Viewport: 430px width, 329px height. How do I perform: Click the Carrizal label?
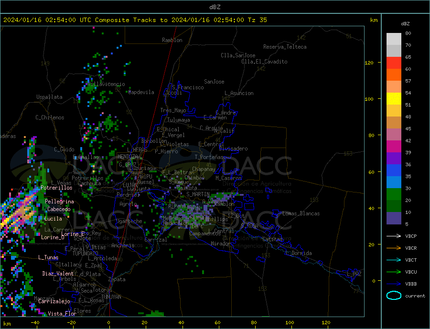pyautogui.click(x=156, y=240)
